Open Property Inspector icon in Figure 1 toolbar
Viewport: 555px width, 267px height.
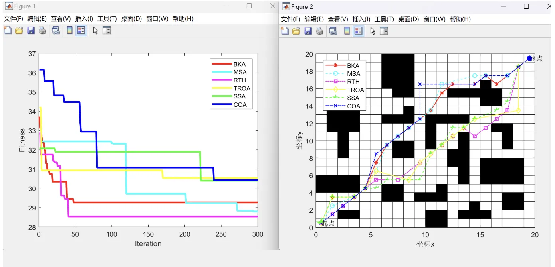pyautogui.click(x=106, y=30)
